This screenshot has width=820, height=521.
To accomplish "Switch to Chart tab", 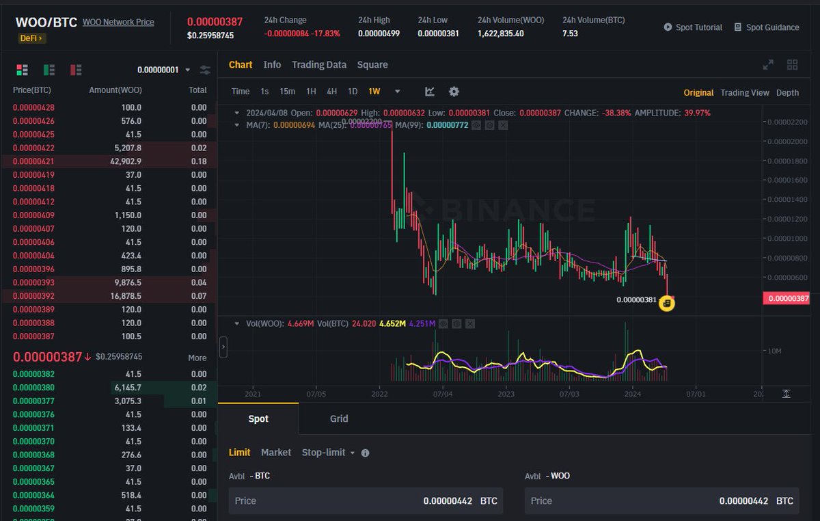I will tap(241, 64).
